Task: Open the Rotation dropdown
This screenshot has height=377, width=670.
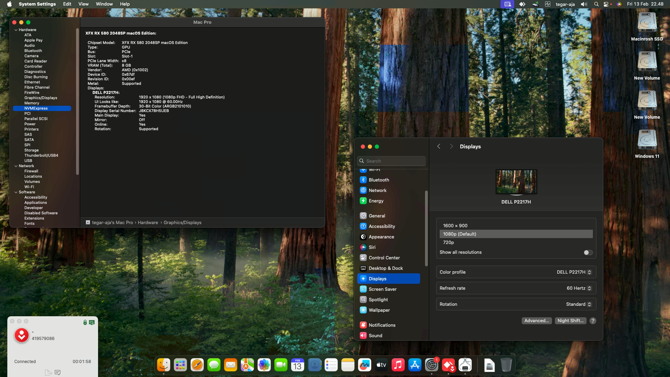Action: pyautogui.click(x=579, y=304)
